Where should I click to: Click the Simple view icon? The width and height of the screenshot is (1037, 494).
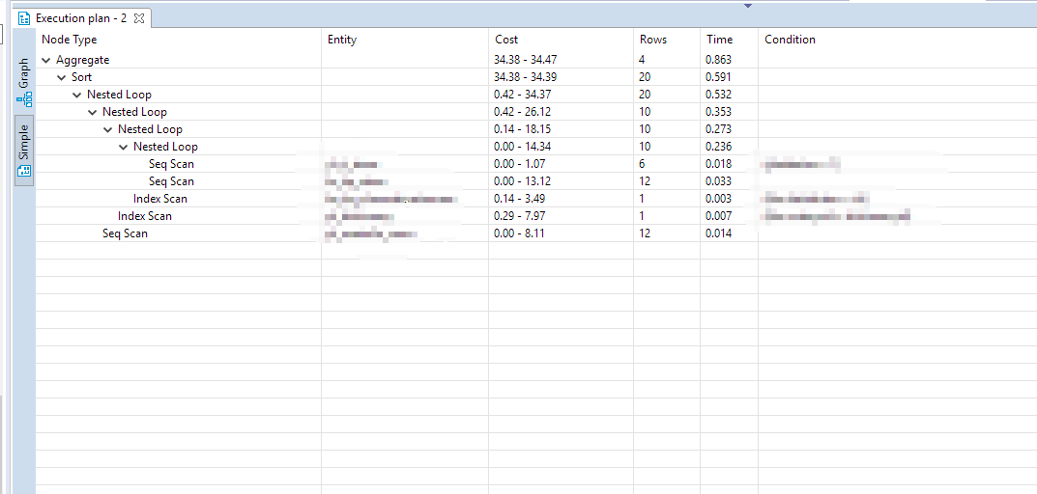24,172
